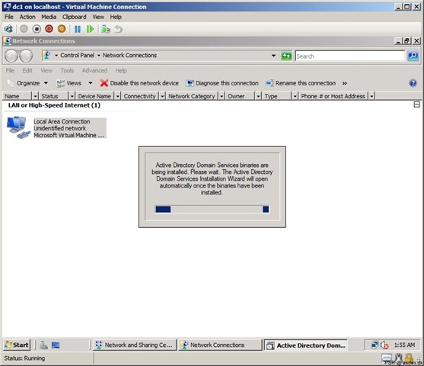The height and width of the screenshot is (366, 424).
Task: Sort by Network Category column header
Action: tap(192, 96)
